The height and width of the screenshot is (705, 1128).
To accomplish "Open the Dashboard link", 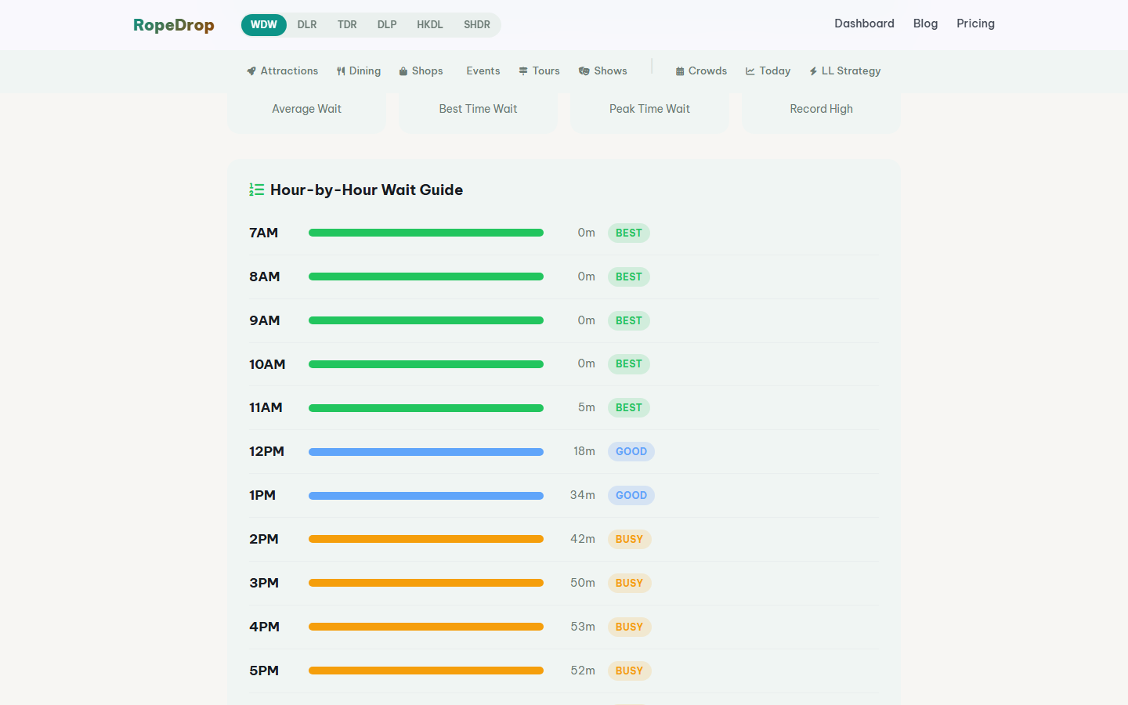I will pyautogui.click(x=864, y=23).
